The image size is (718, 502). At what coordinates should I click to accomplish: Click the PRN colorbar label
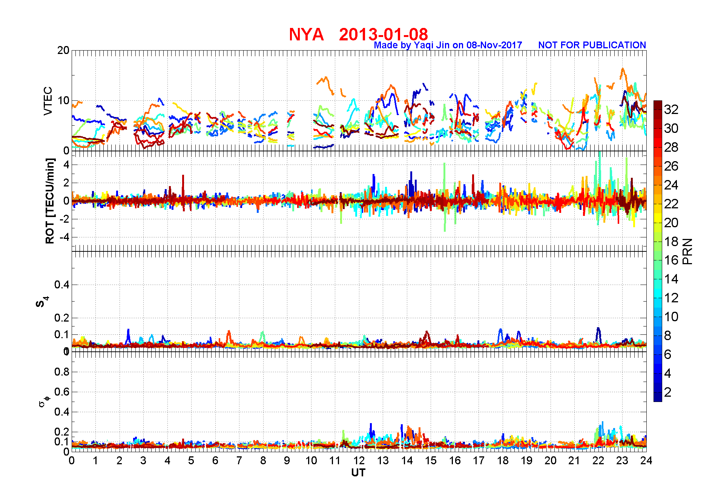[687, 251]
